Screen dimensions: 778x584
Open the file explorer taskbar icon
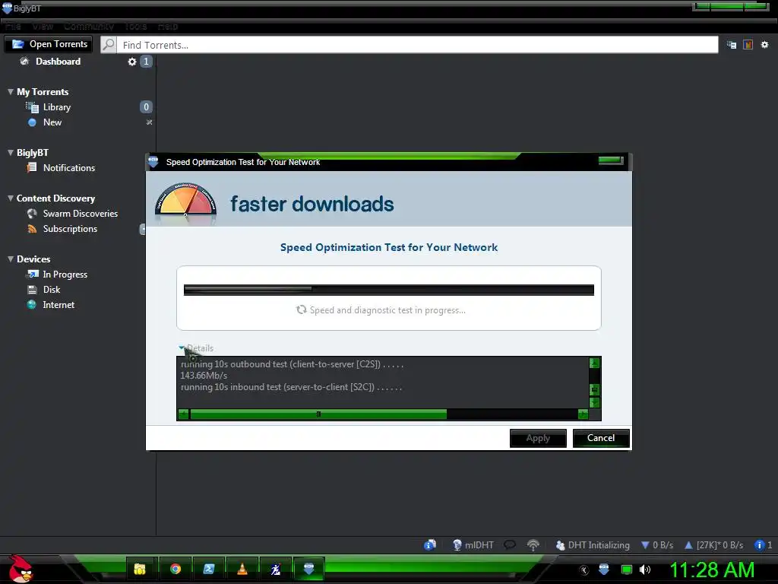pos(140,569)
